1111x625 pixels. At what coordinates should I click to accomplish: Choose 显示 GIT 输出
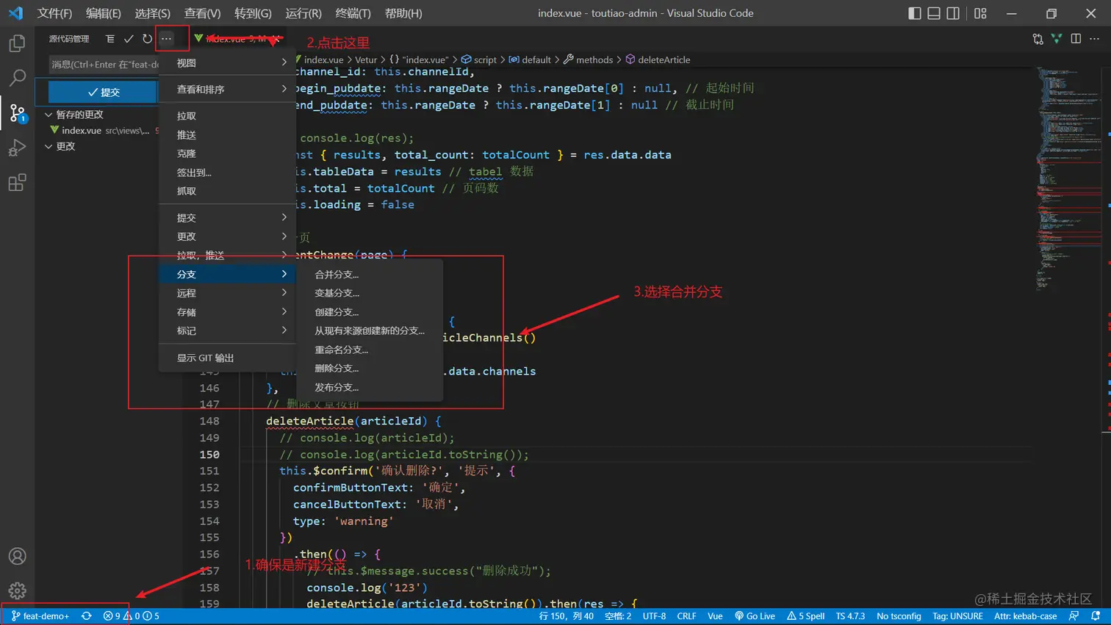click(227, 358)
